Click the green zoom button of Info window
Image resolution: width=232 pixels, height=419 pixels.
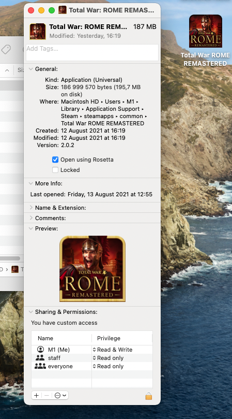(52, 10)
